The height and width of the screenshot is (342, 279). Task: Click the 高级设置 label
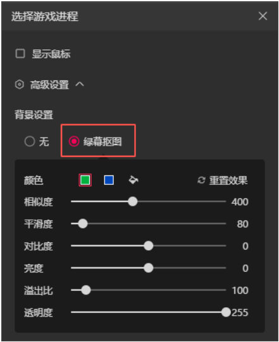49,85
